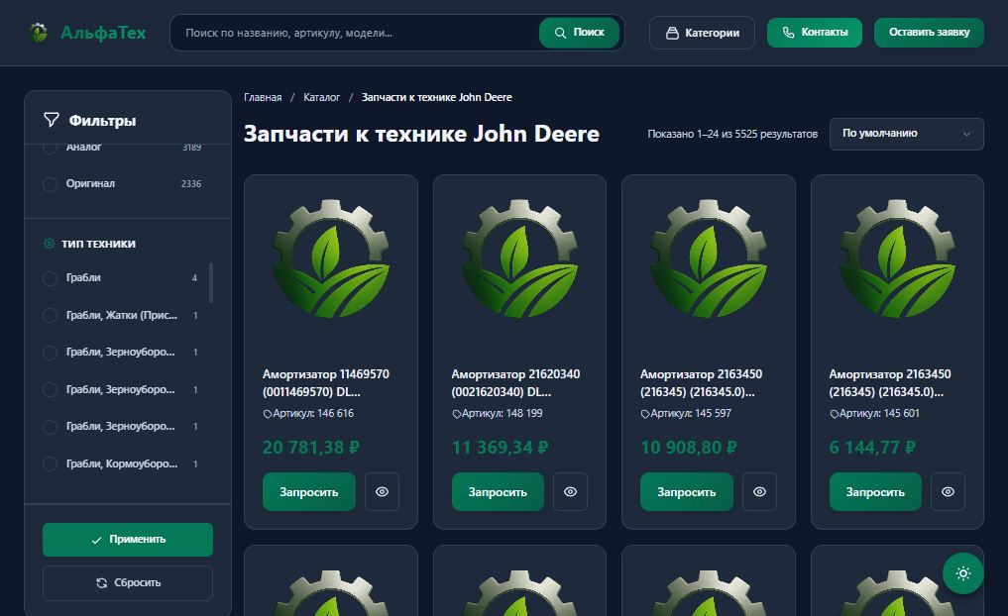Image resolution: width=1008 pixels, height=616 pixels.
Task: Quick view product 145 601 with eye button
Action: click(948, 492)
